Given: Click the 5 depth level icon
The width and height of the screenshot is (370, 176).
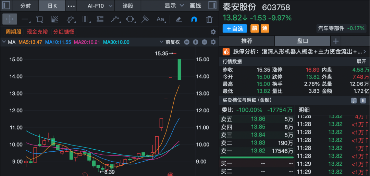Looking at the screenshot, I should [x=363, y=101].
